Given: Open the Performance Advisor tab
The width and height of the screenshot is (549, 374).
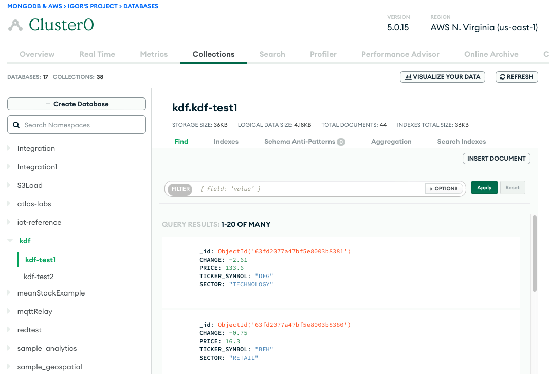Looking at the screenshot, I should (400, 54).
